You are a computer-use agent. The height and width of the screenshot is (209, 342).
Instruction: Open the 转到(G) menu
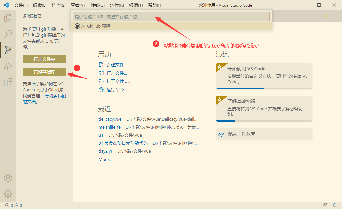pos(97,5)
